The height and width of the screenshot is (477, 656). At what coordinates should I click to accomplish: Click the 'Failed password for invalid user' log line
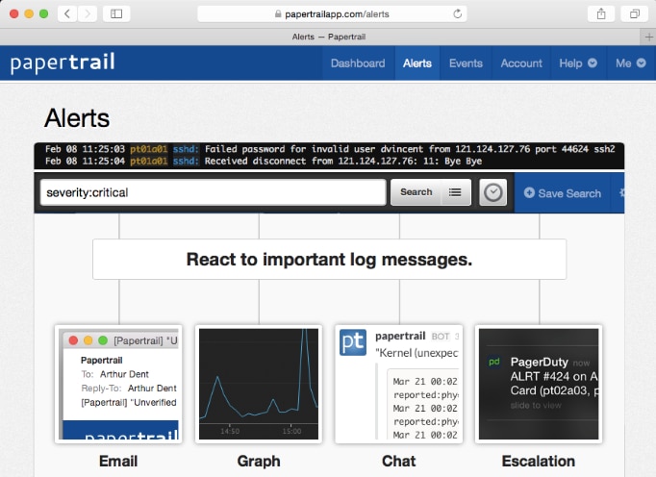pyautogui.click(x=330, y=149)
